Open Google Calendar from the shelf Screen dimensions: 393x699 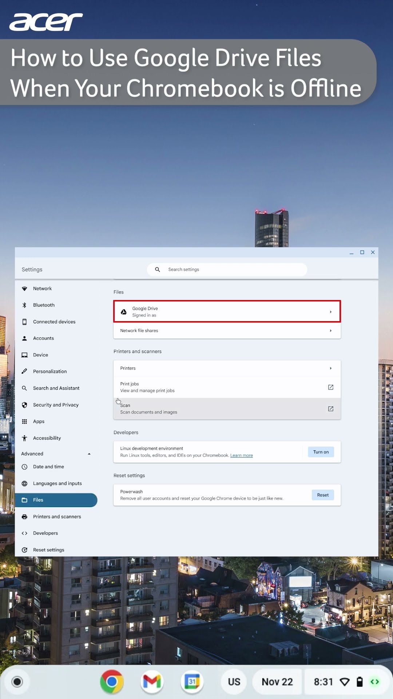192,682
